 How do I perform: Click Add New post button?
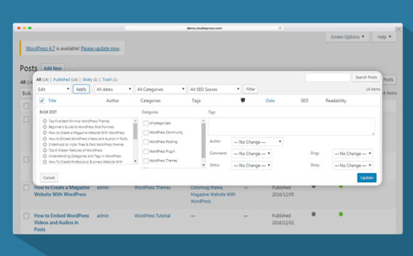[x=53, y=68]
